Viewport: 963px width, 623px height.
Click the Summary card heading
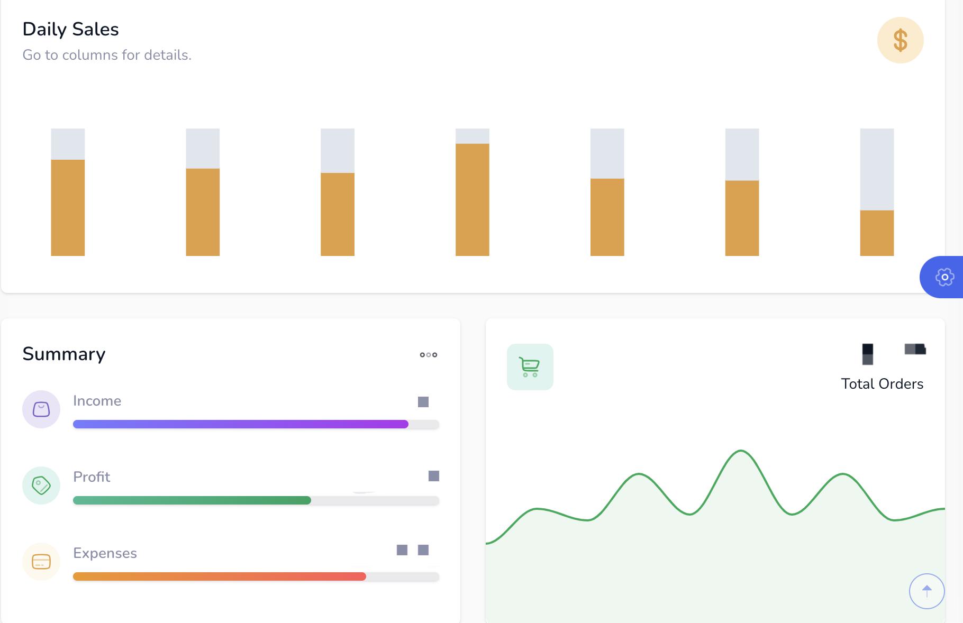click(64, 354)
